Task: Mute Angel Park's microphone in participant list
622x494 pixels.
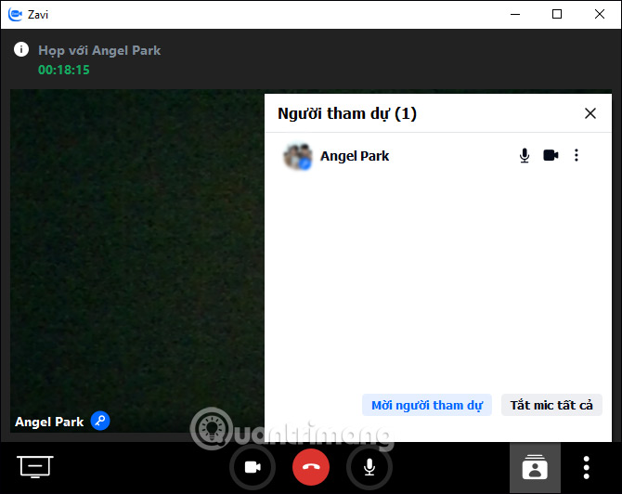Action: point(524,155)
